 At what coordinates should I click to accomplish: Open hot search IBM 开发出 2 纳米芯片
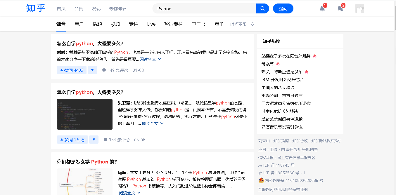283,80
